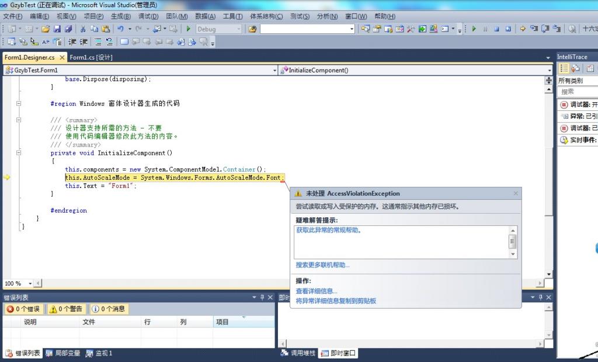Open the 生成(B) menu
Viewport: 598px width, 362px height.
pos(121,16)
